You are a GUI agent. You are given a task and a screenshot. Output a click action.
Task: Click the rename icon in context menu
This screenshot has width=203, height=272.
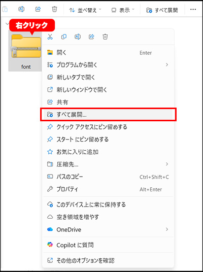point(78,37)
